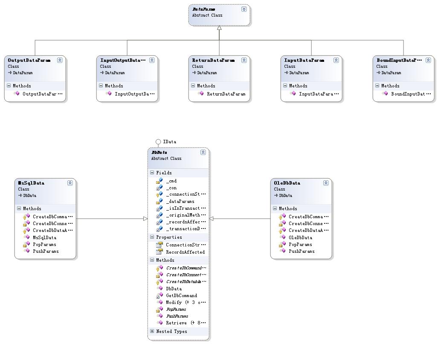
Task: Expand the DataParam abstract class box
Action: [244, 9]
